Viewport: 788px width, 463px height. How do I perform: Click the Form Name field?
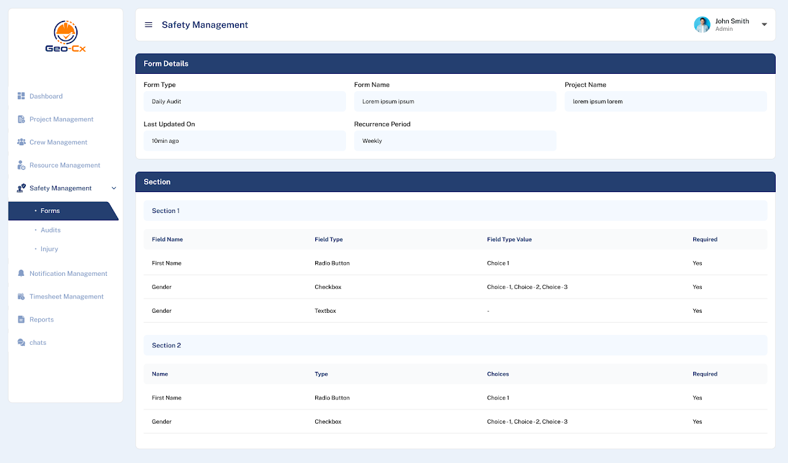pos(455,102)
